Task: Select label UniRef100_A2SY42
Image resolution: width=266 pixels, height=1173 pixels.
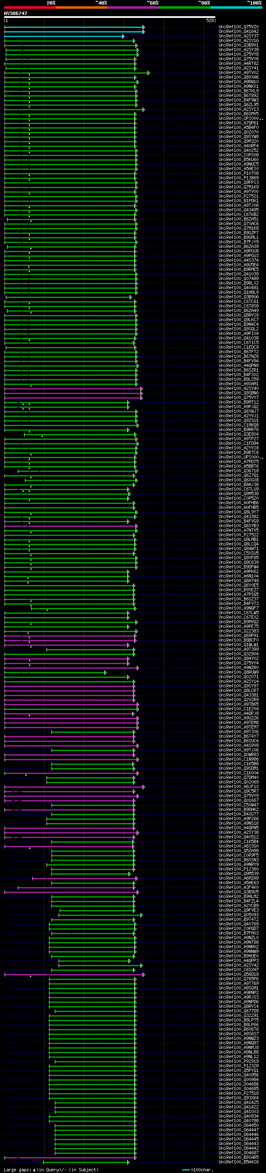Action: (x=238, y=965)
